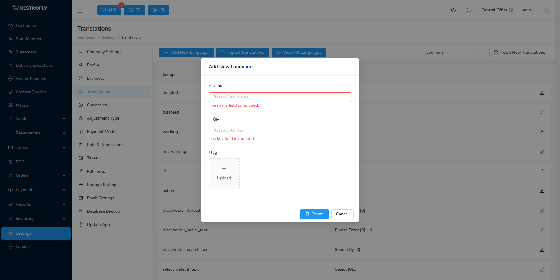
Task: Open the bell notifications button (10)
Action: [109, 10]
